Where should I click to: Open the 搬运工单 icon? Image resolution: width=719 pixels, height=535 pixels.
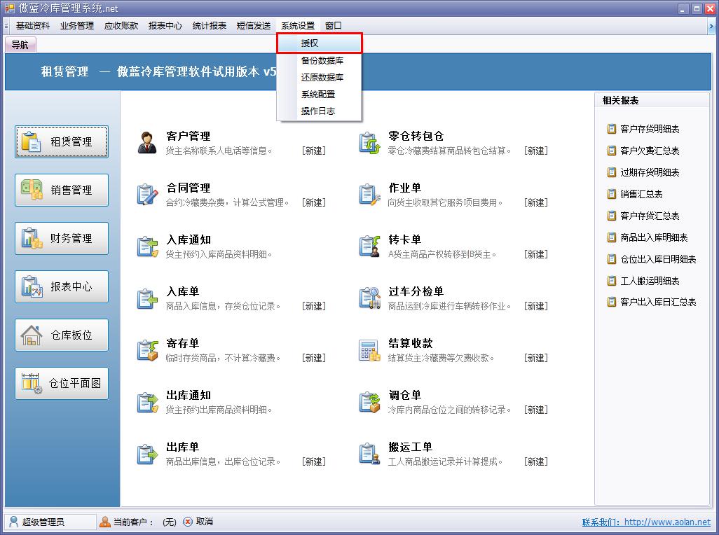tap(369, 453)
